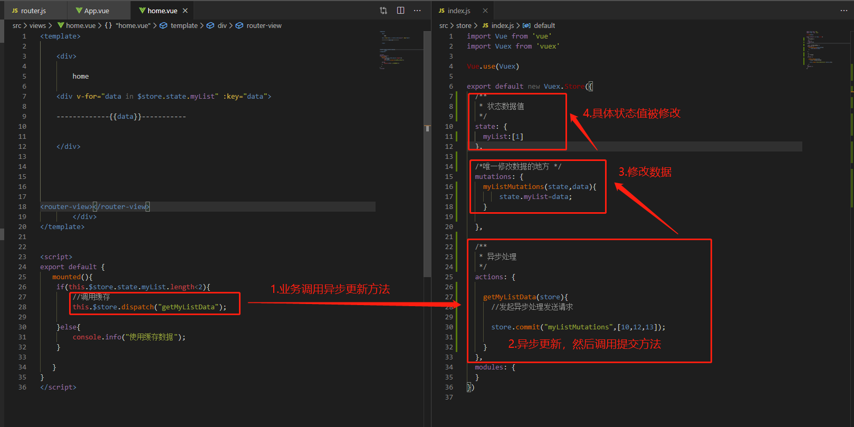Open the store breadcrumb folder

[x=464, y=25]
